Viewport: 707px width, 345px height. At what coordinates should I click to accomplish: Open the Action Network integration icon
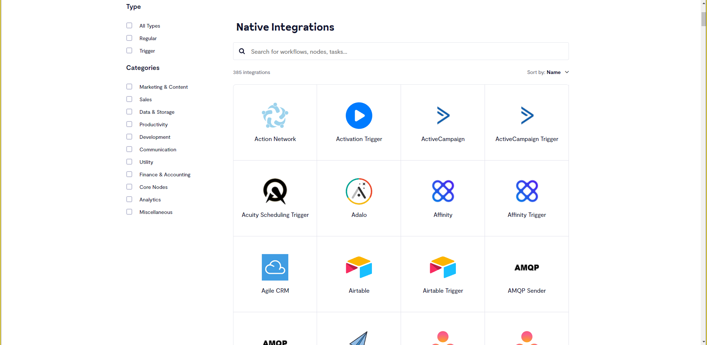(275, 116)
